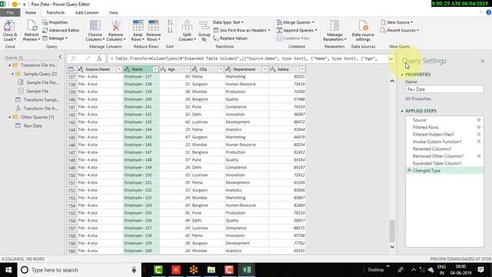Image resolution: width=492 pixels, height=277 pixels.
Task: Collapse APPLIED STEPS section
Action: coord(402,111)
